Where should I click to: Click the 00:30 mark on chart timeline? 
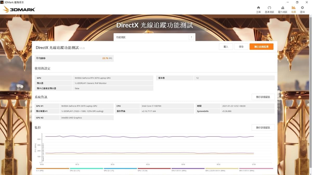[148, 165]
